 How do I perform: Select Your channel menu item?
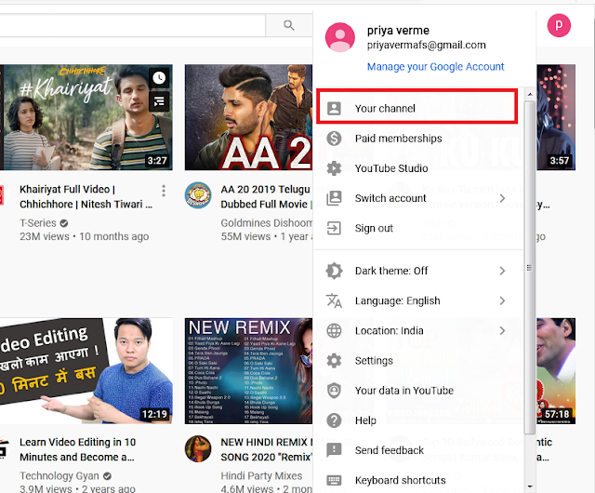point(417,107)
